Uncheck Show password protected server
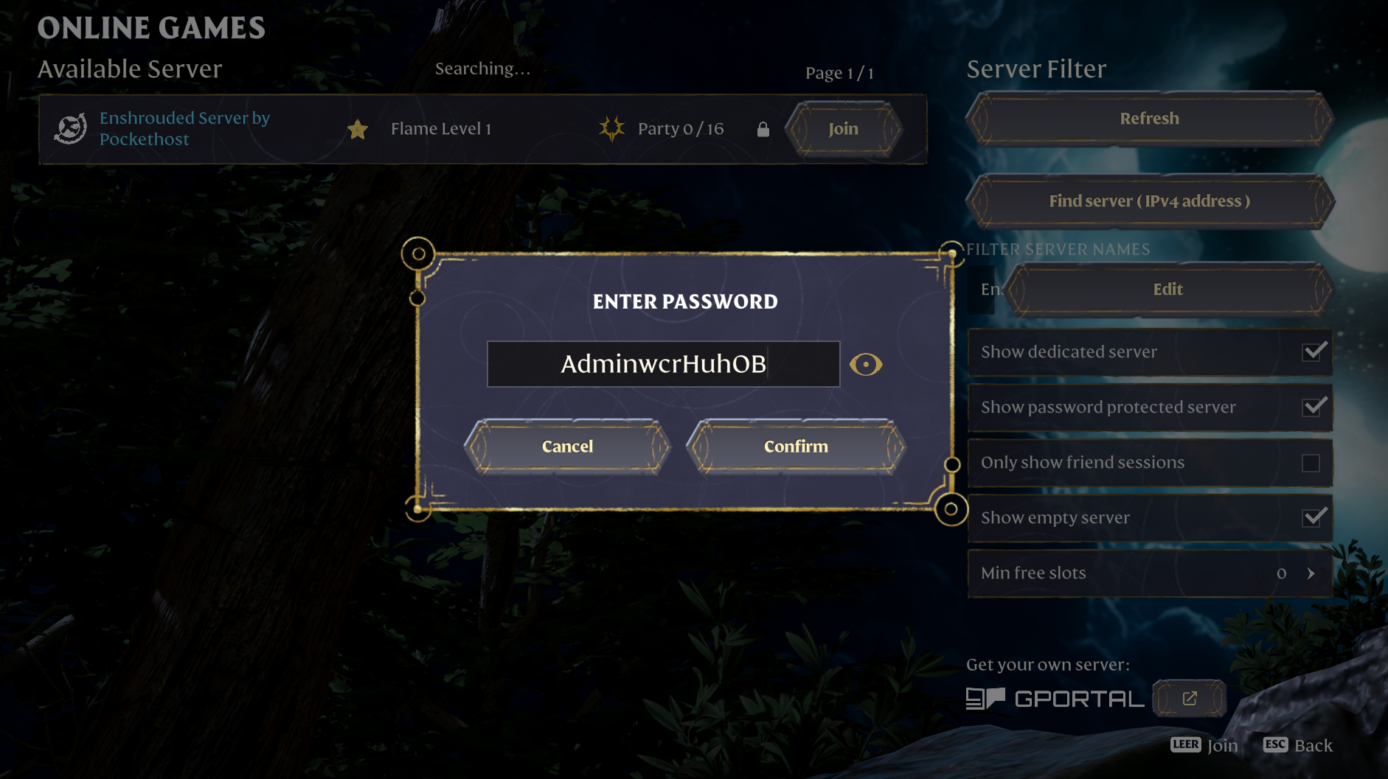The width and height of the screenshot is (1388, 779). pyautogui.click(x=1314, y=407)
